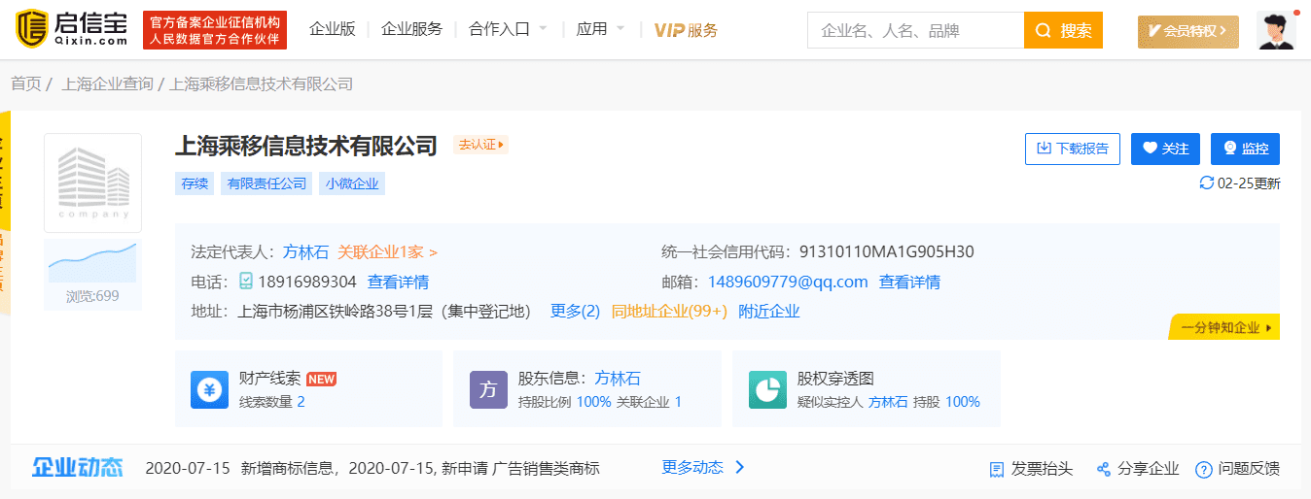The image size is (1311, 499).
Task: Click the magnifier 搜索 button
Action: 1063,31
